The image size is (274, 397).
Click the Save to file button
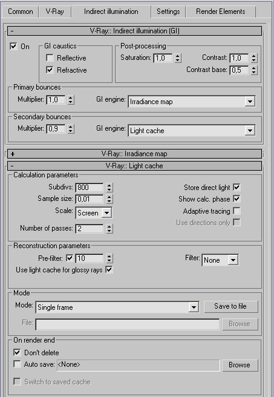[231, 306]
